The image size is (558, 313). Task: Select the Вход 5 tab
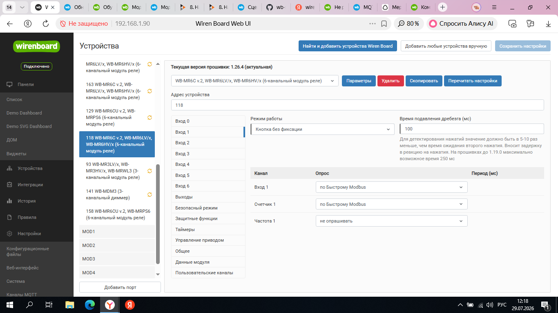point(208,175)
